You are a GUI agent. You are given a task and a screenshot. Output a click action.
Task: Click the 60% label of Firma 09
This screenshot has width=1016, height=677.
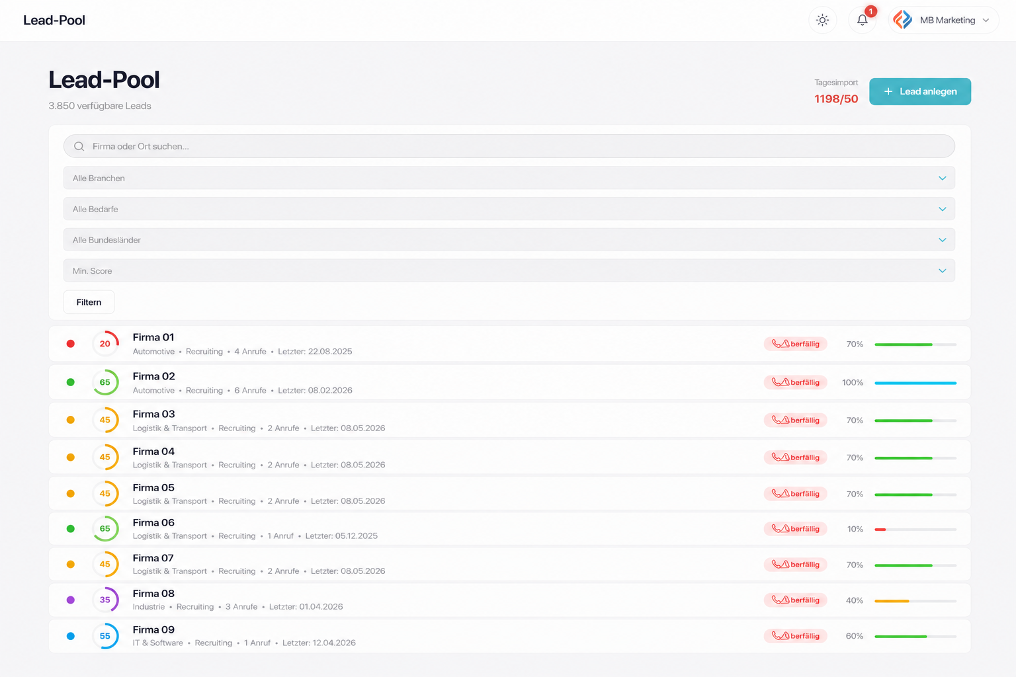point(855,637)
